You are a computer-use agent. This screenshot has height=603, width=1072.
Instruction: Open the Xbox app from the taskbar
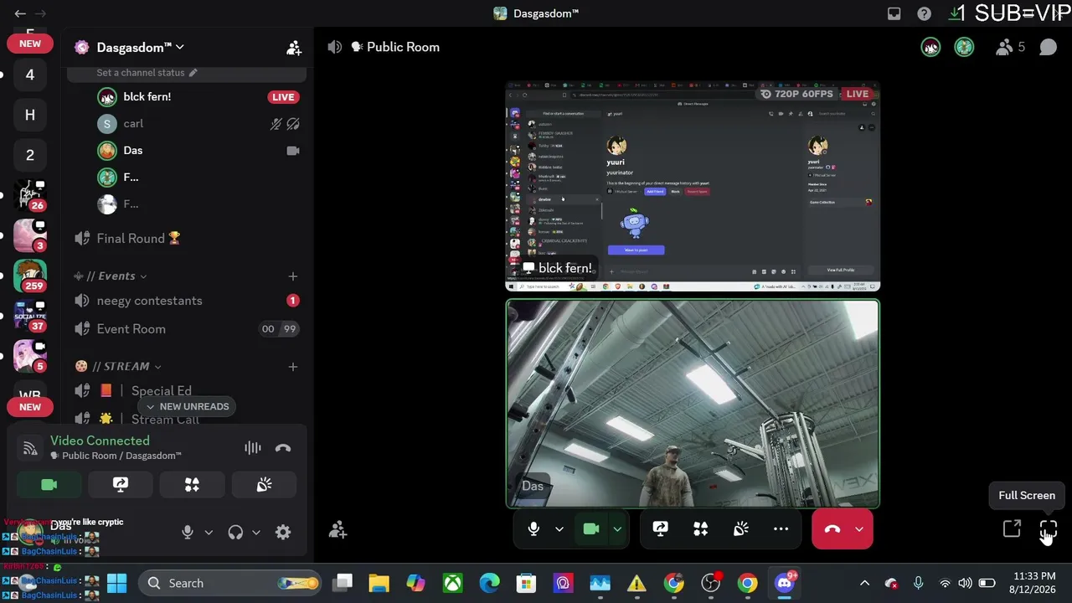(x=452, y=583)
